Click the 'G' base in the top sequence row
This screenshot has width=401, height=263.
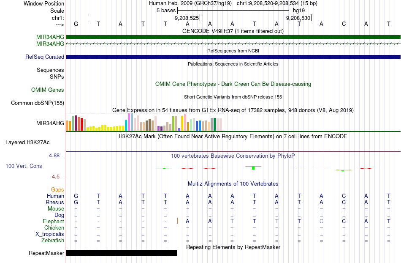pyautogui.click(x=76, y=24)
